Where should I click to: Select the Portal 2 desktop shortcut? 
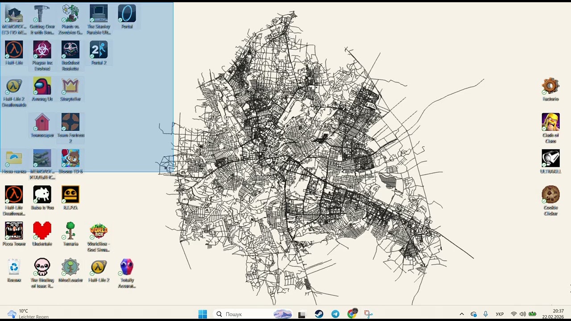coord(99,53)
